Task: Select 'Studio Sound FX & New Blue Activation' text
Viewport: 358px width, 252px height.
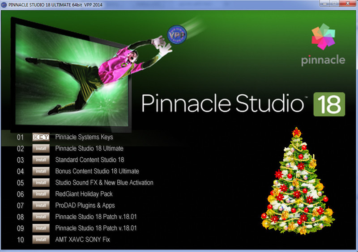Action: tap(104, 183)
